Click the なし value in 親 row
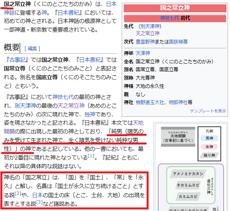Image resolution: width=230 pixels, height=211 pixels. 141,94
